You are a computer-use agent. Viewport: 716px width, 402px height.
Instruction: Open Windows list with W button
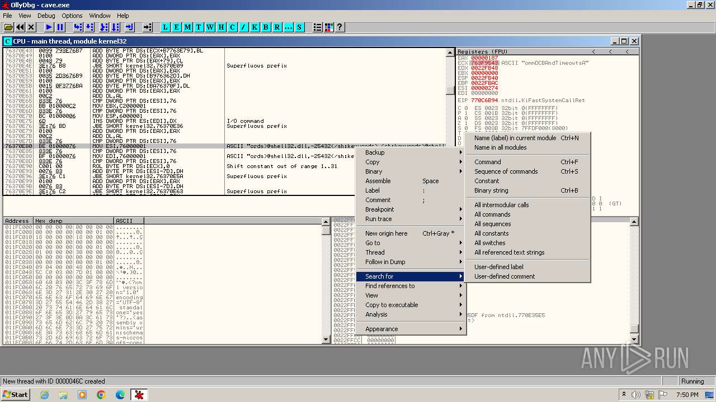coord(210,27)
